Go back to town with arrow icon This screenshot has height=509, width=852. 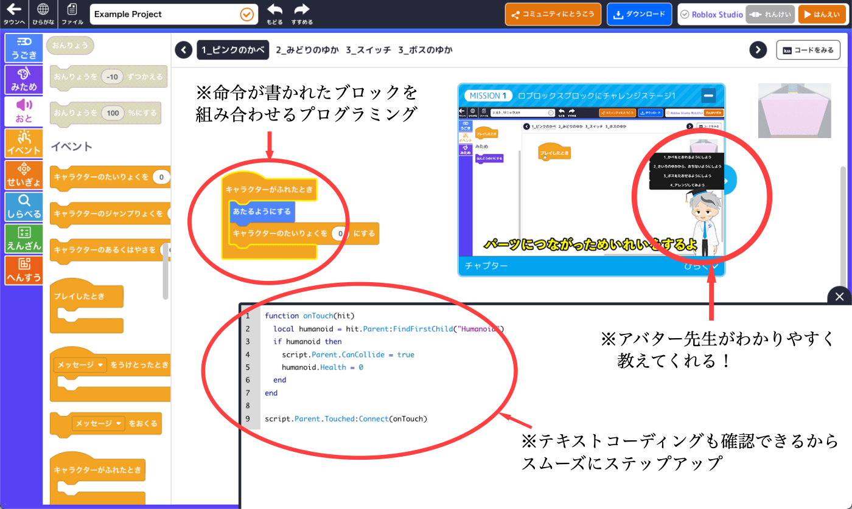pyautogui.click(x=13, y=13)
